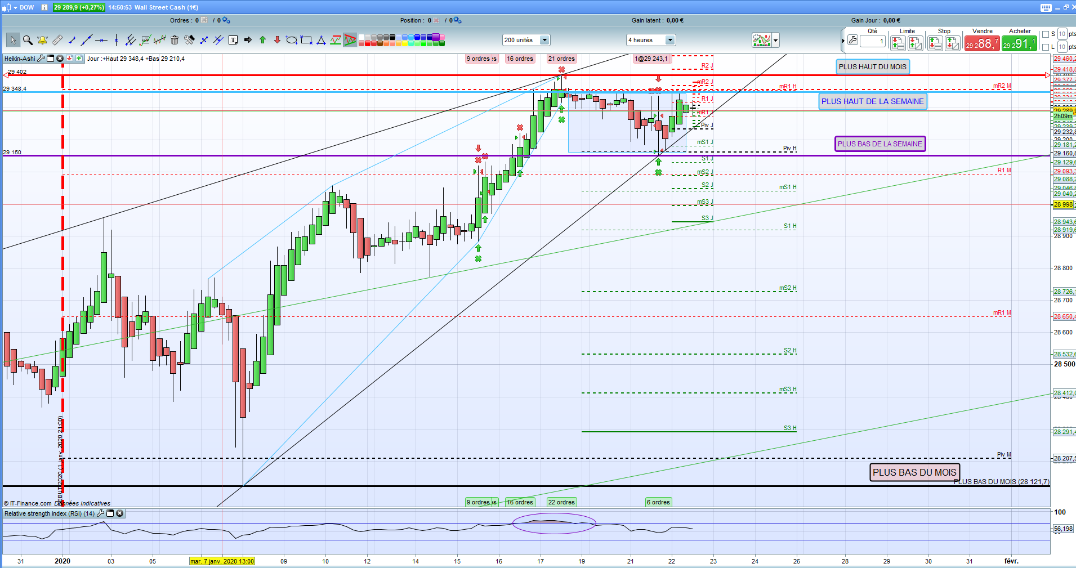Click the trash bin delete-objects icon
This screenshot has height=568, width=1076.
pos(175,40)
